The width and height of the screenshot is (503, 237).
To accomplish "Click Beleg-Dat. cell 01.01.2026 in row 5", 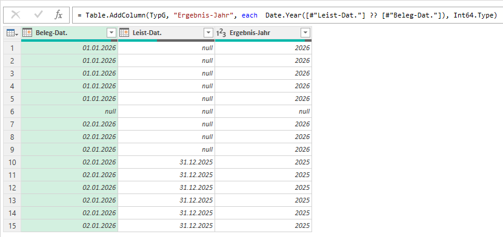I will tap(70, 99).
